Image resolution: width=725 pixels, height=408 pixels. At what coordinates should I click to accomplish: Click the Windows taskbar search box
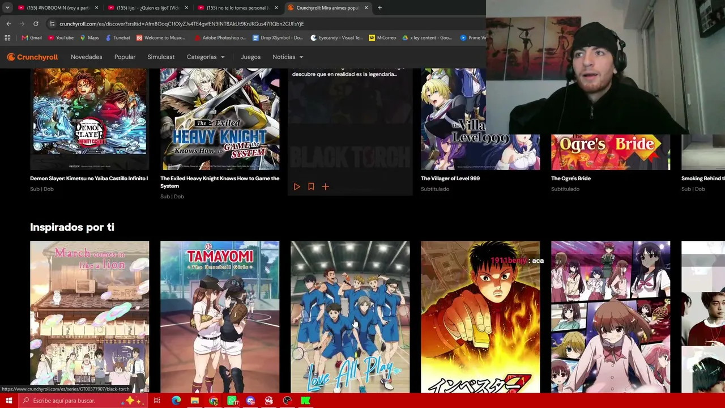tap(83, 401)
